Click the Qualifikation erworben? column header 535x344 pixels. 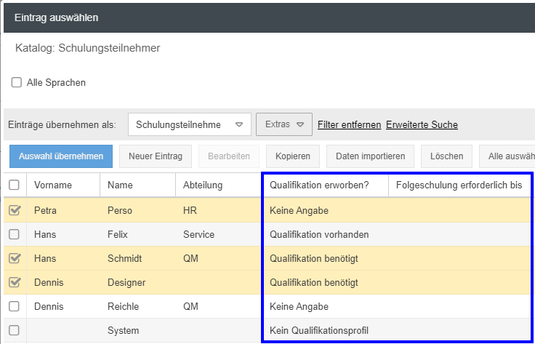319,185
